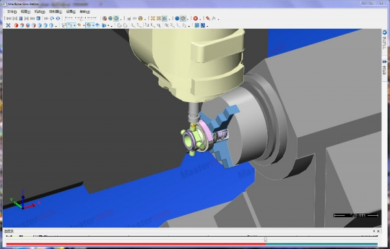390x249 pixels.
Task: Select the seventh pale-blue view cube icon
Action: (51, 25)
